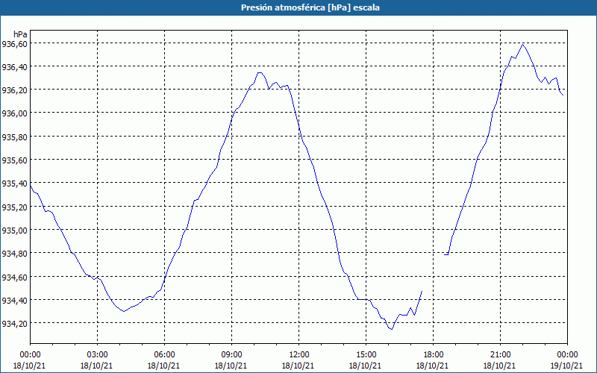
Task: Click the 936,40 pressure axis value
Action: tap(14, 67)
